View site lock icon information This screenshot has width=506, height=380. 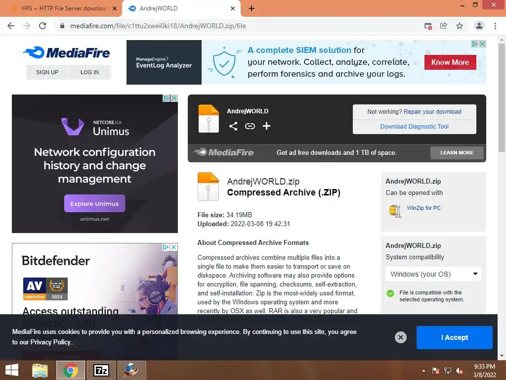click(62, 26)
